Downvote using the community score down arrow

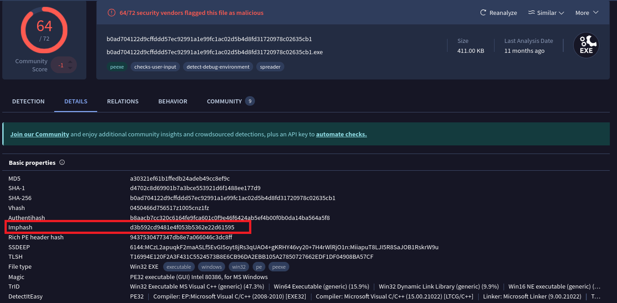pyautogui.click(x=70, y=68)
